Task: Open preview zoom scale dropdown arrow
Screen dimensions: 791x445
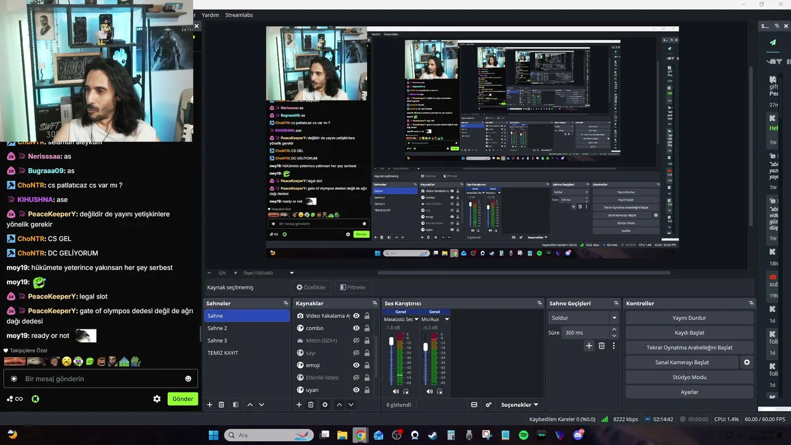Action: (292, 273)
